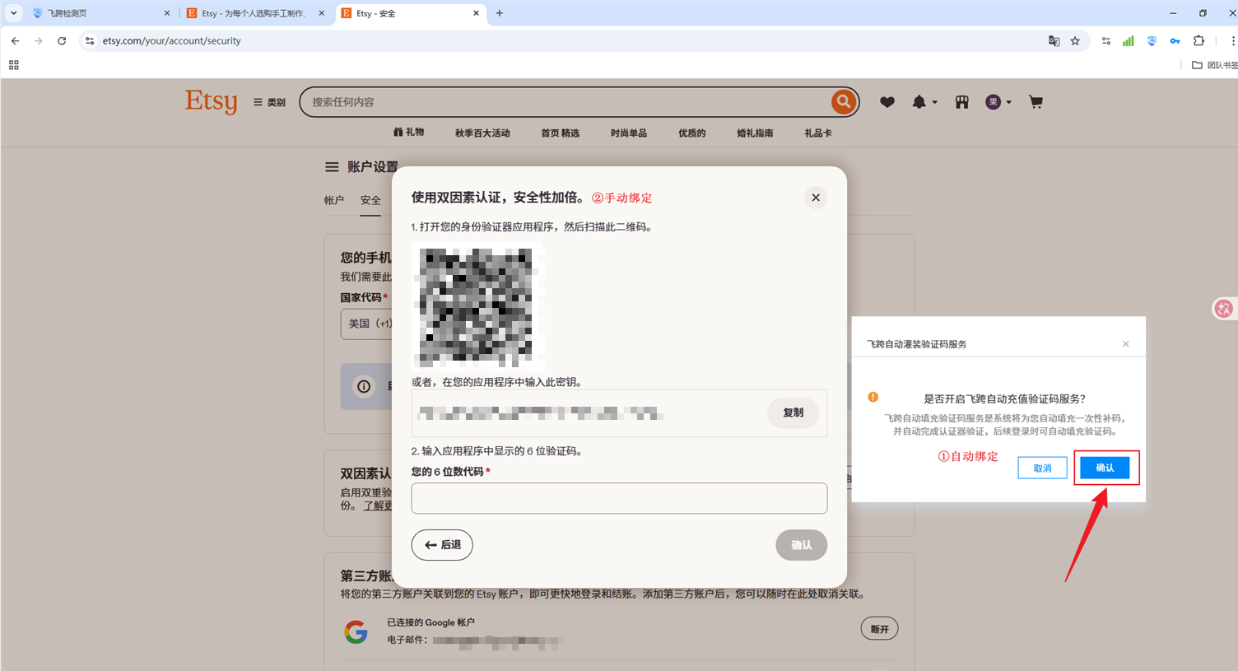The image size is (1238, 671).
Task: Open favorites with the heart icon
Action: pyautogui.click(x=887, y=102)
